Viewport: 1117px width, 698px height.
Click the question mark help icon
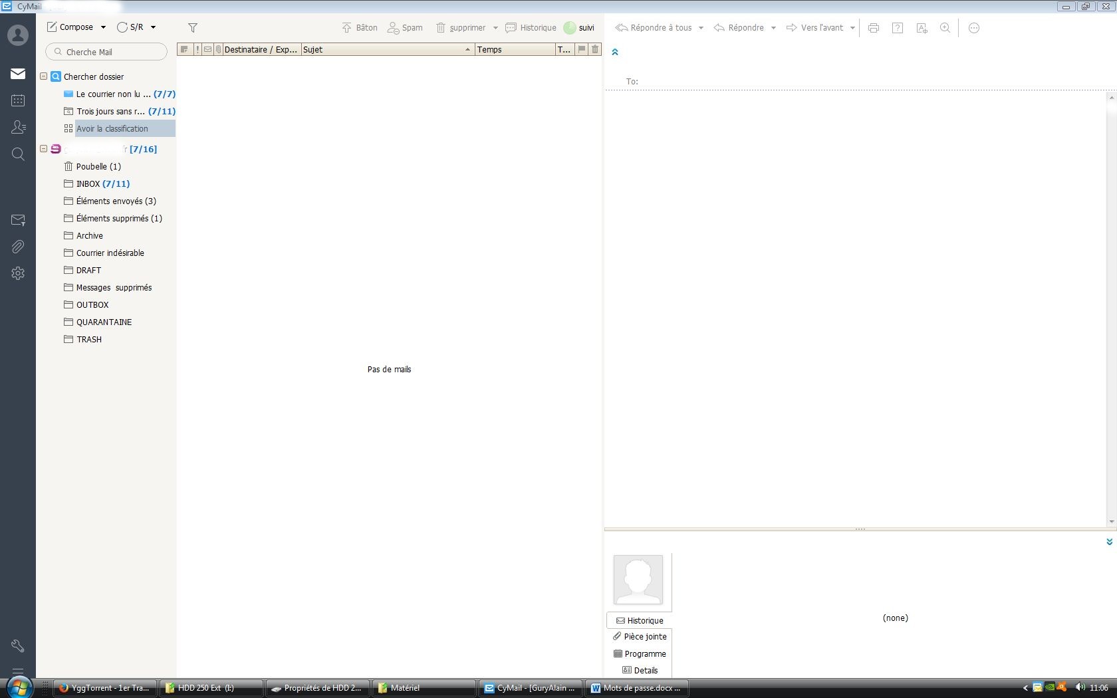click(x=898, y=28)
